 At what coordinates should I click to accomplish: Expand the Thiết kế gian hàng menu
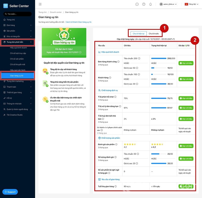31,93
